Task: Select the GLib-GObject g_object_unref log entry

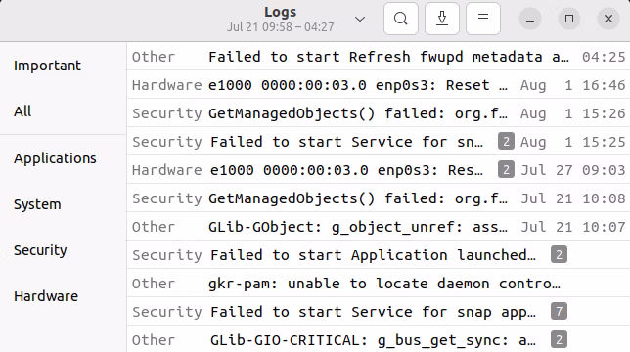Action: click(379, 227)
